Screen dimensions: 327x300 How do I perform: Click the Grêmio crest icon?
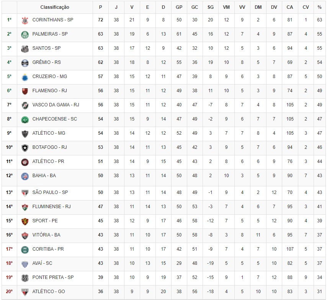(25, 63)
